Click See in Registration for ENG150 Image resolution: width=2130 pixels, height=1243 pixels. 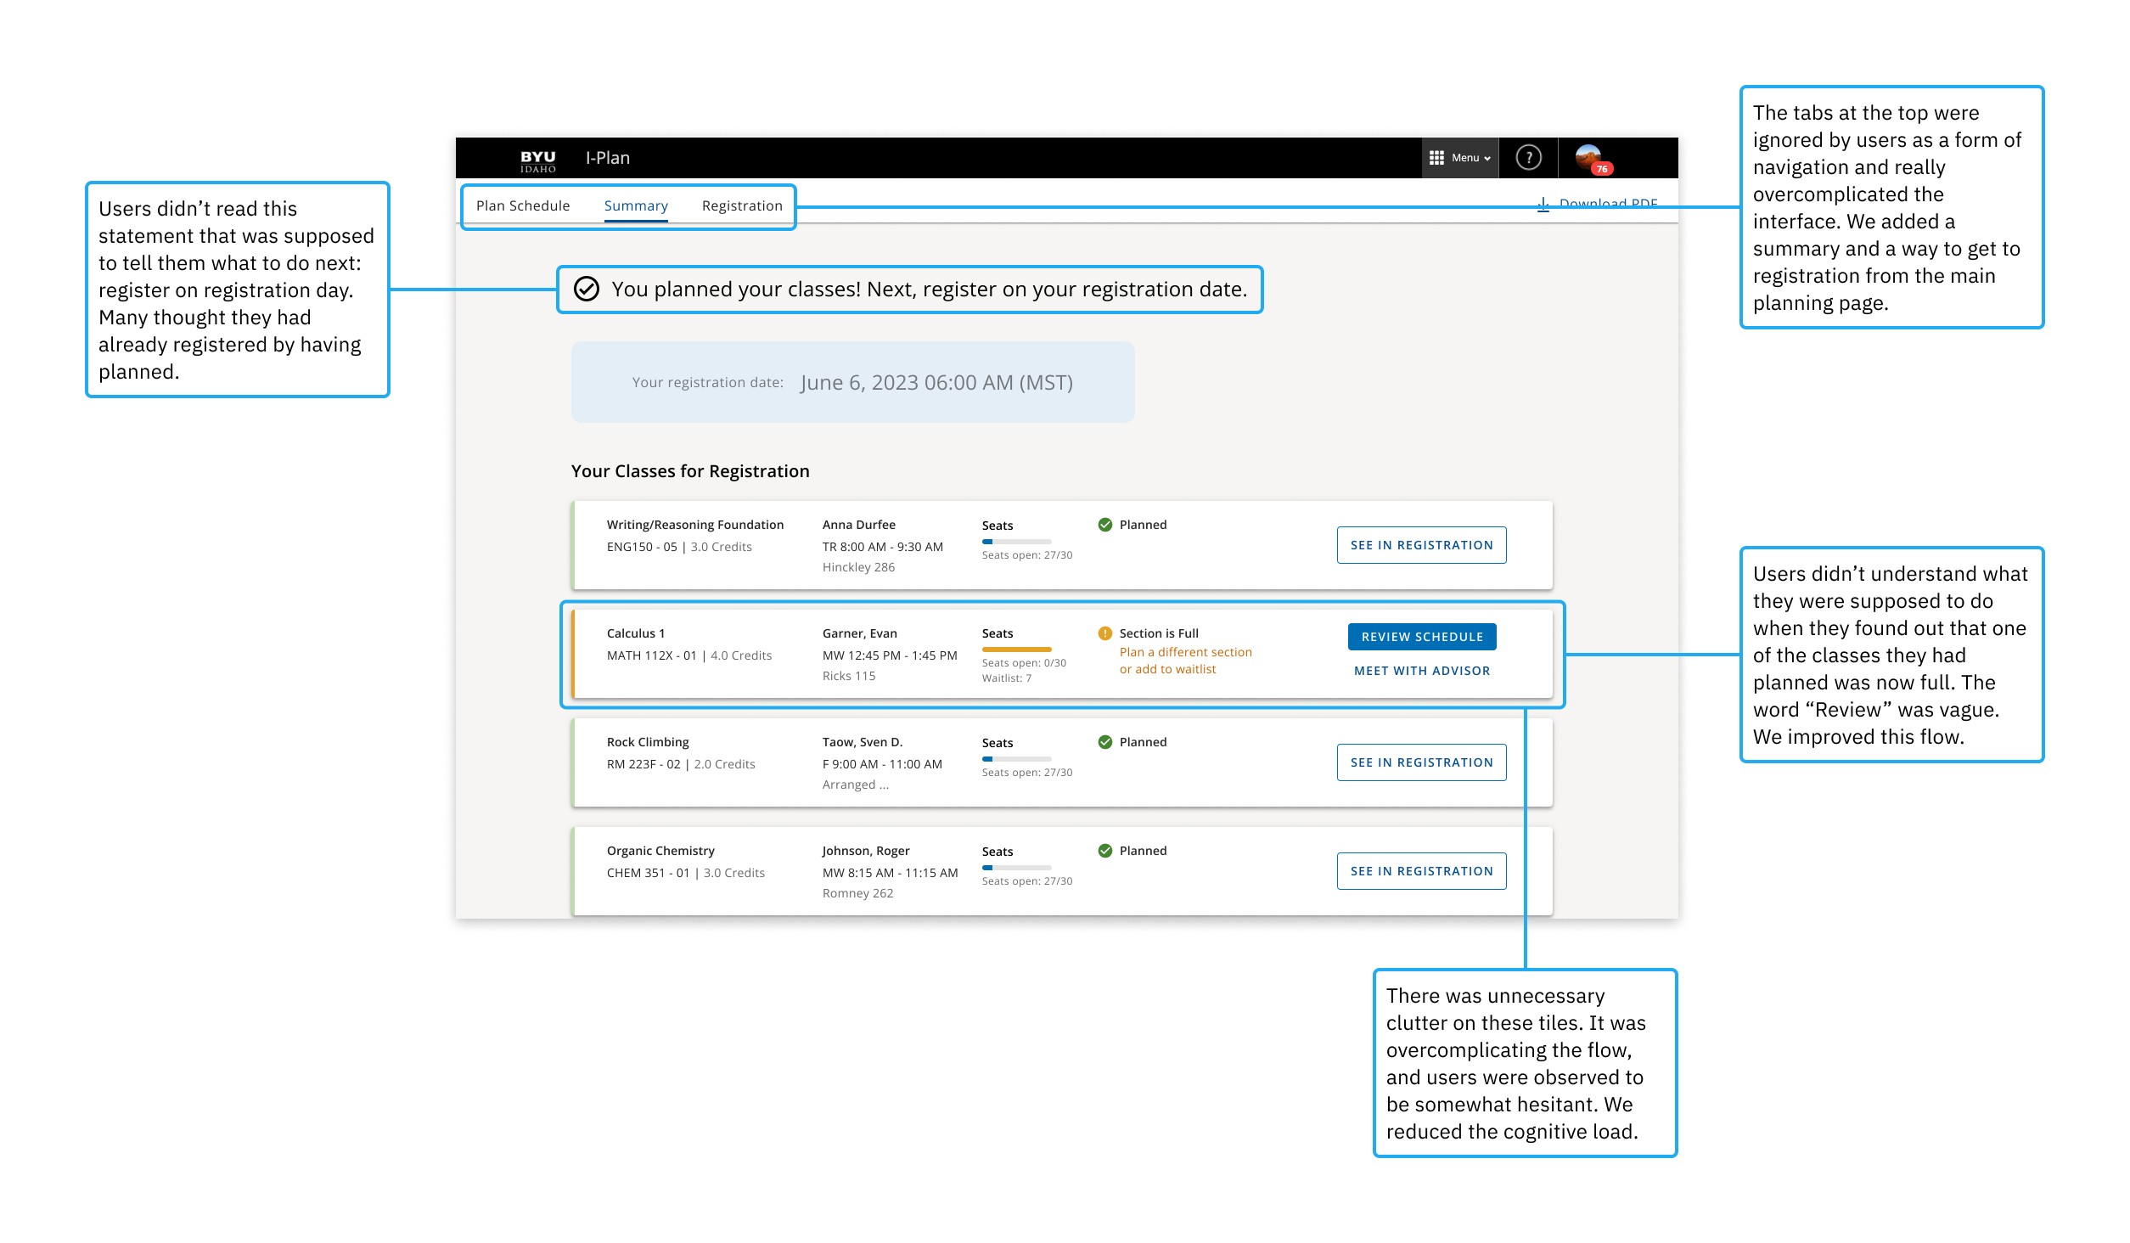point(1421,545)
